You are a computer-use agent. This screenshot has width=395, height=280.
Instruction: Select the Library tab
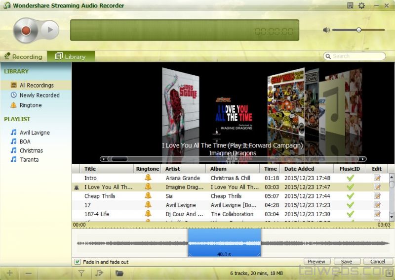(71, 56)
